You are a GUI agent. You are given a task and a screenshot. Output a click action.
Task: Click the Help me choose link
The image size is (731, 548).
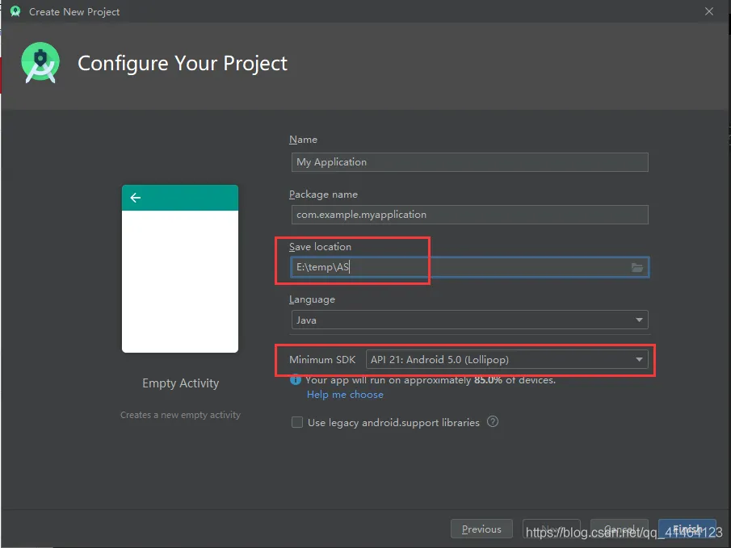tap(345, 395)
